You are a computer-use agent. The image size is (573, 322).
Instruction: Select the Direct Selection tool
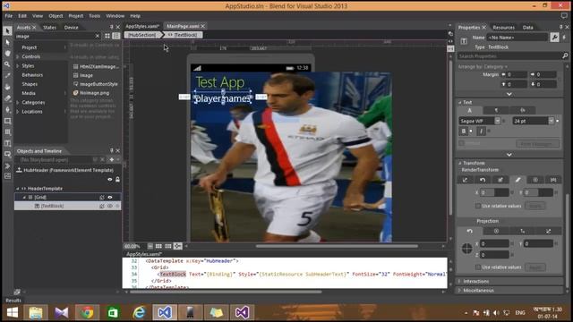7,42
